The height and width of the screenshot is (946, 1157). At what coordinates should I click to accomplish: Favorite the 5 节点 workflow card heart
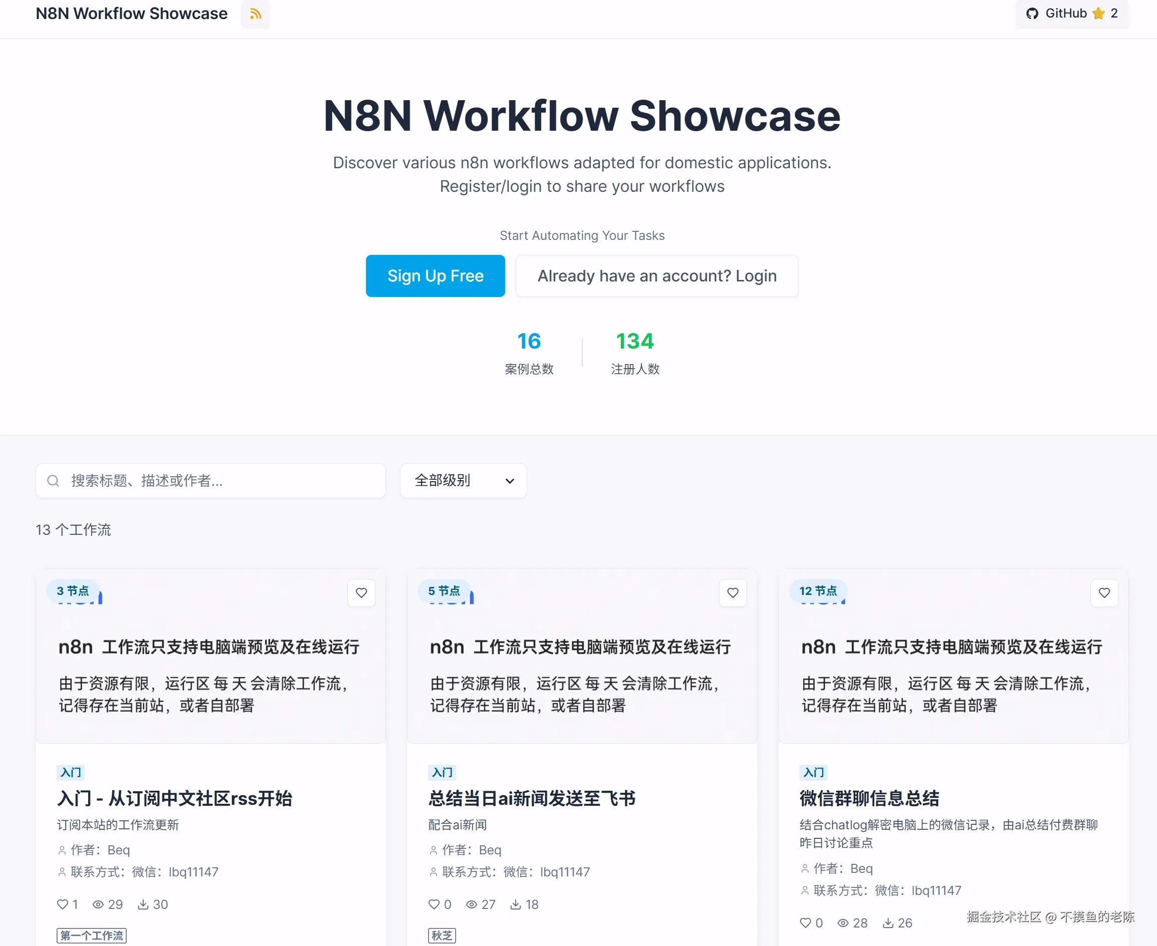(732, 592)
